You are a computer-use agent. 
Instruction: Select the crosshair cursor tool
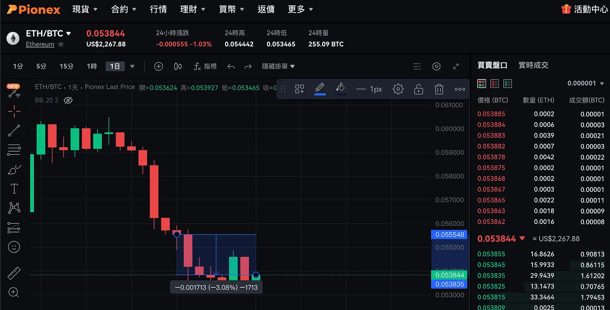tap(14, 111)
